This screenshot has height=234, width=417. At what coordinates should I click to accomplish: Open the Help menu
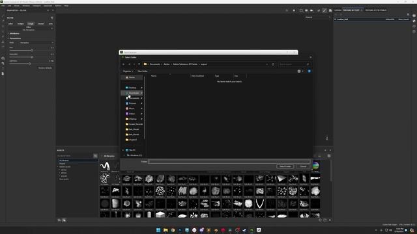point(66,6)
